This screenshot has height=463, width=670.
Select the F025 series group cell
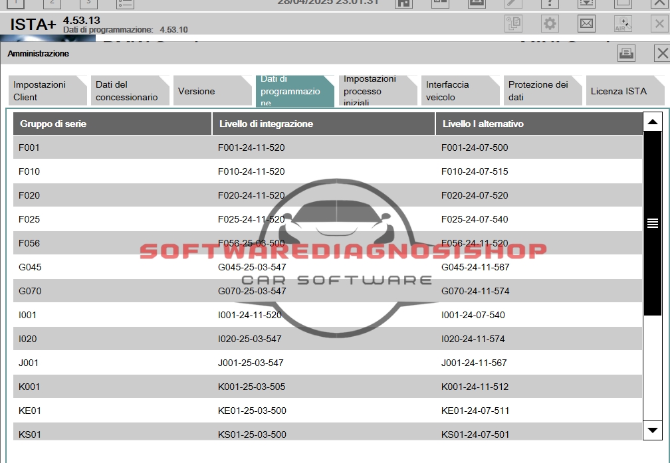pos(29,219)
